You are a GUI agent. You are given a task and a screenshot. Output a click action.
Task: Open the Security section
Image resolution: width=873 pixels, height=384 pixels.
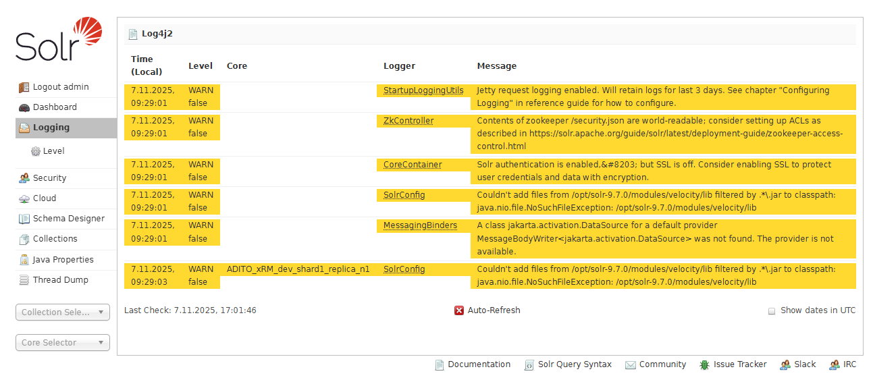(66, 178)
